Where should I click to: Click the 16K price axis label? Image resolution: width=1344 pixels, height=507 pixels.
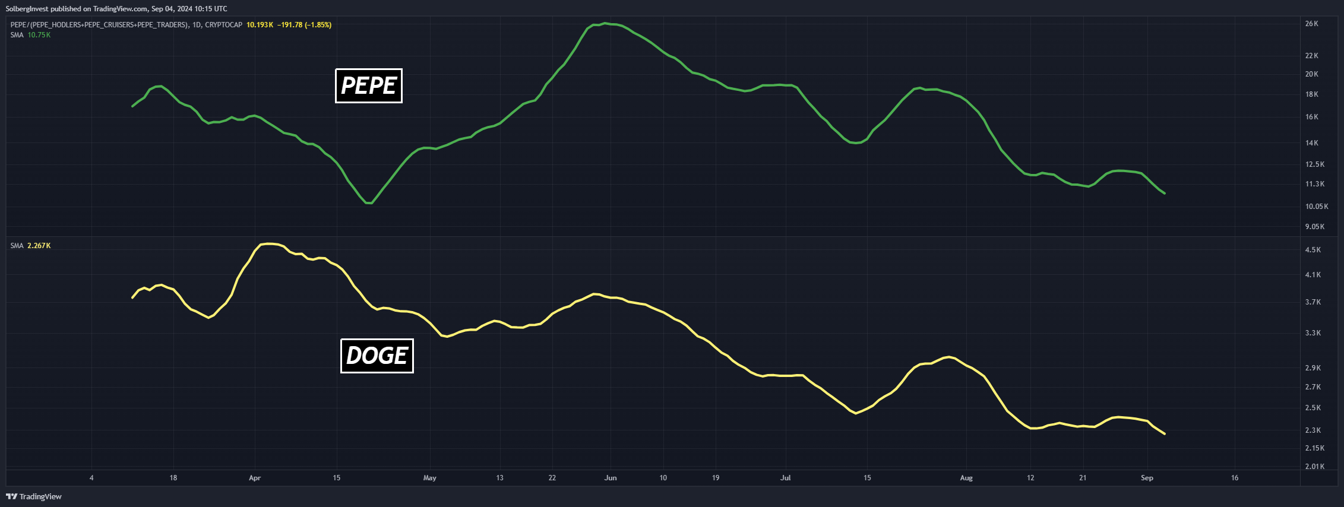click(x=1312, y=117)
